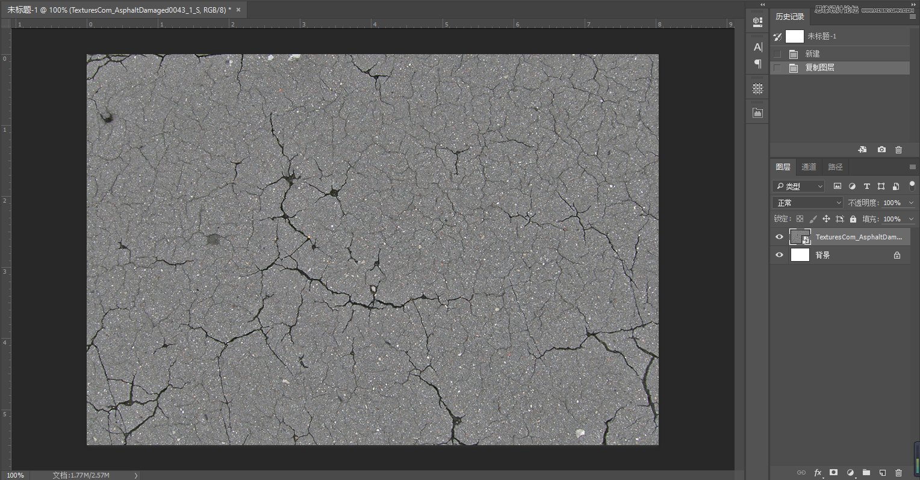Open the Paragraph panel icon
920x480 pixels.
coord(757,64)
